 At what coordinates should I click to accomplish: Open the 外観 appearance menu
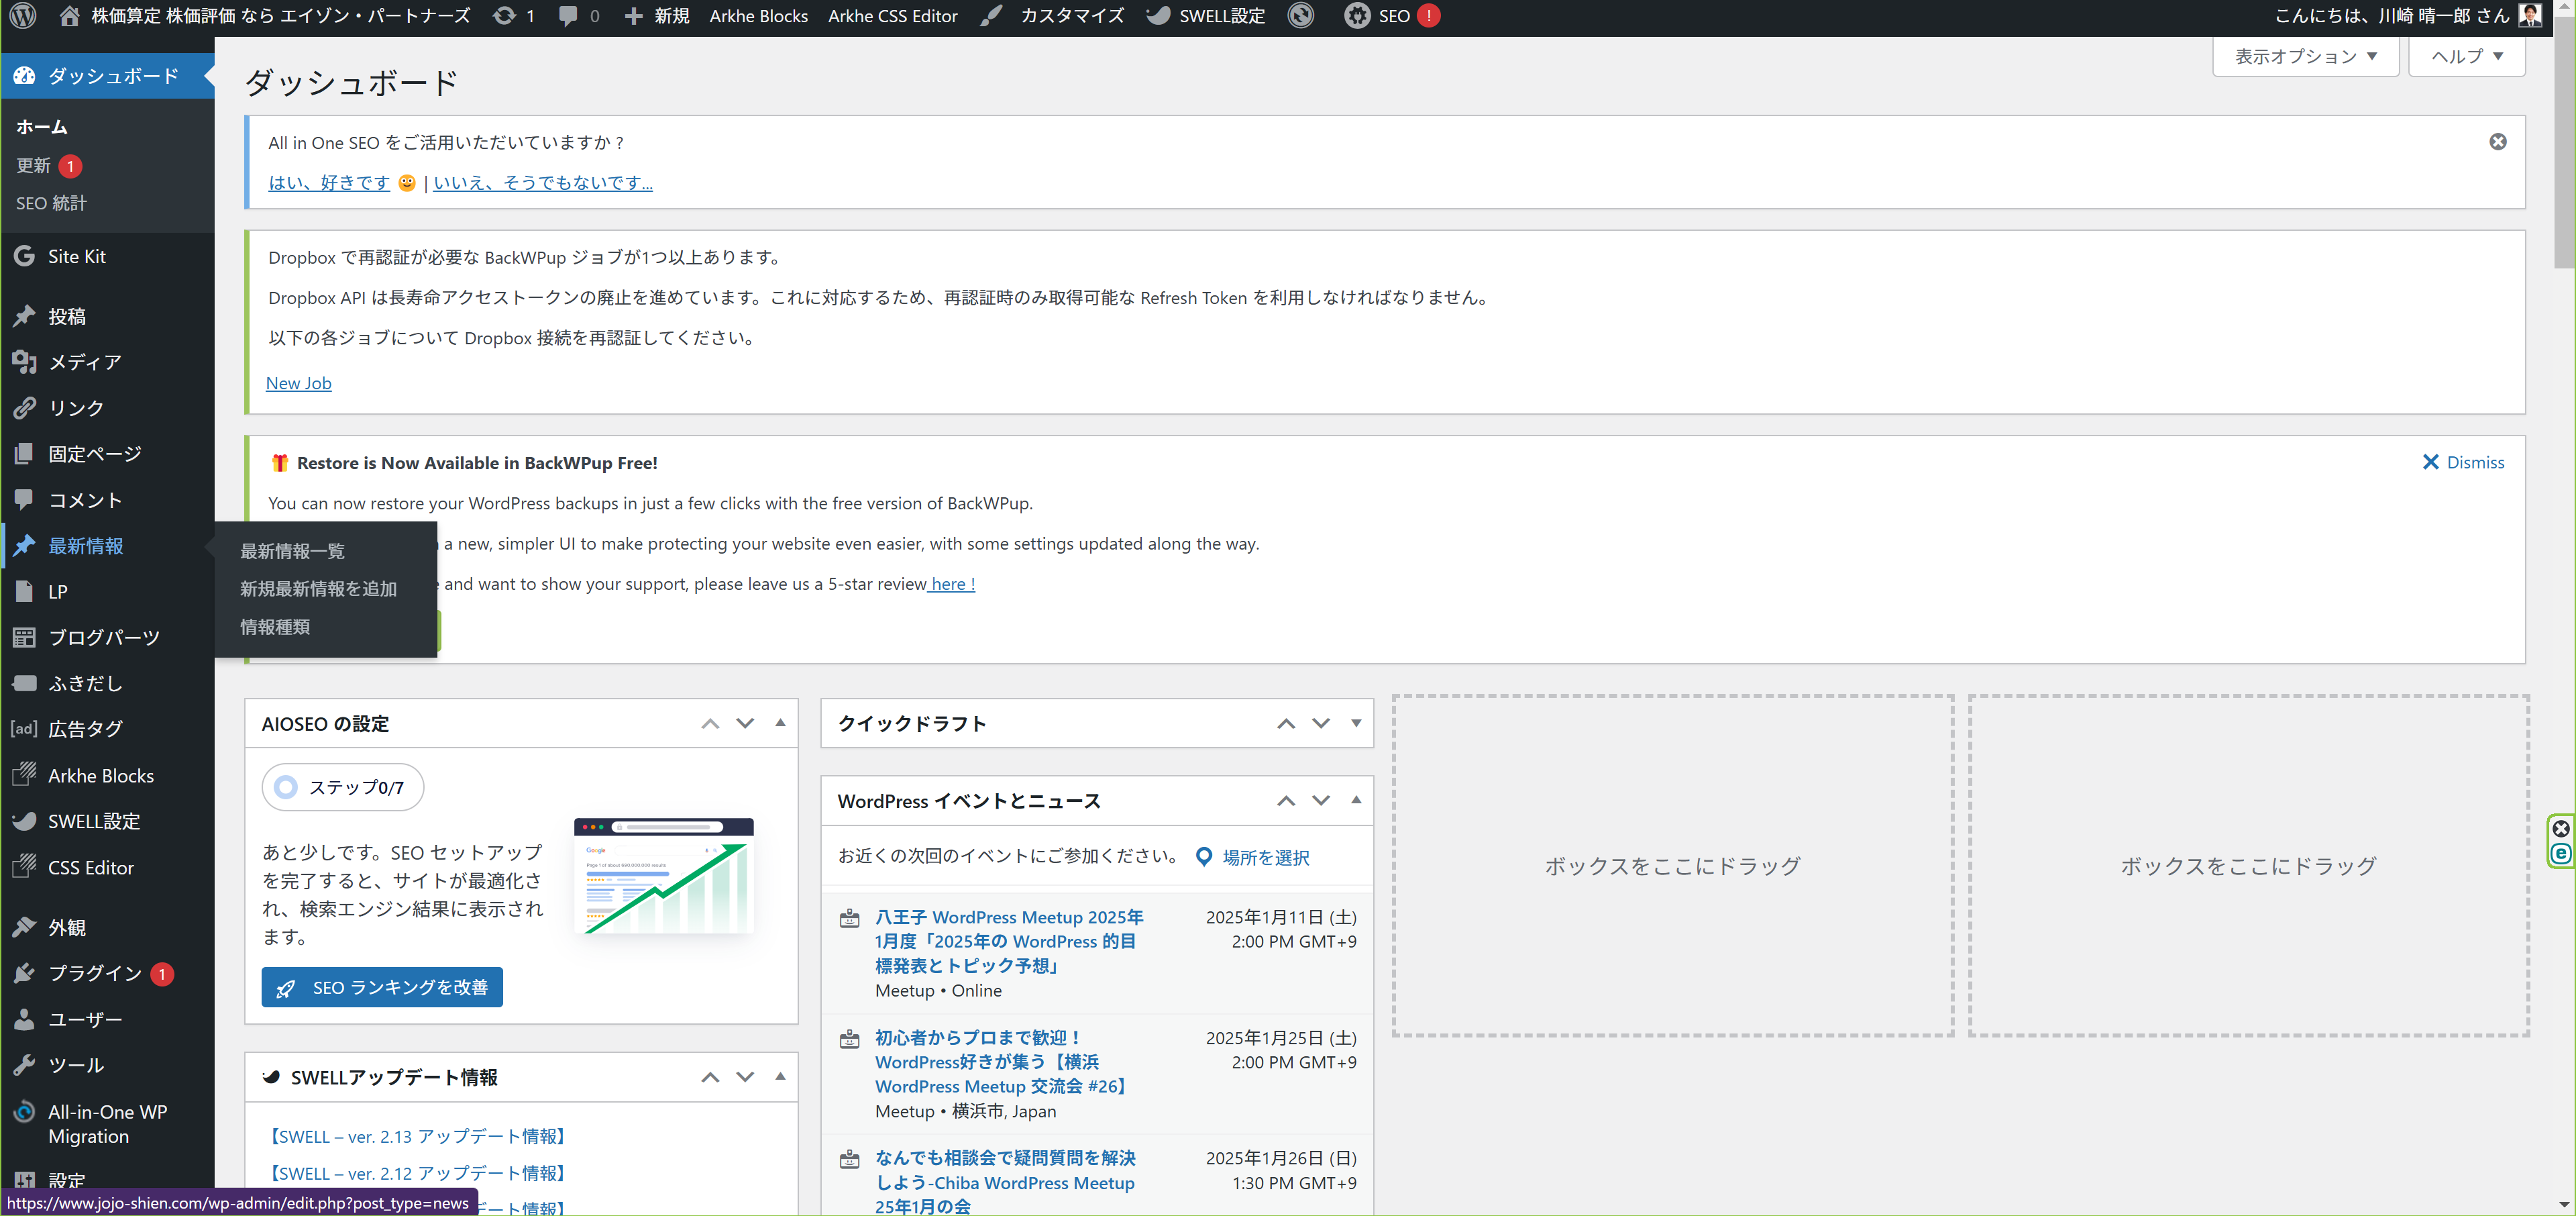(x=108, y=927)
